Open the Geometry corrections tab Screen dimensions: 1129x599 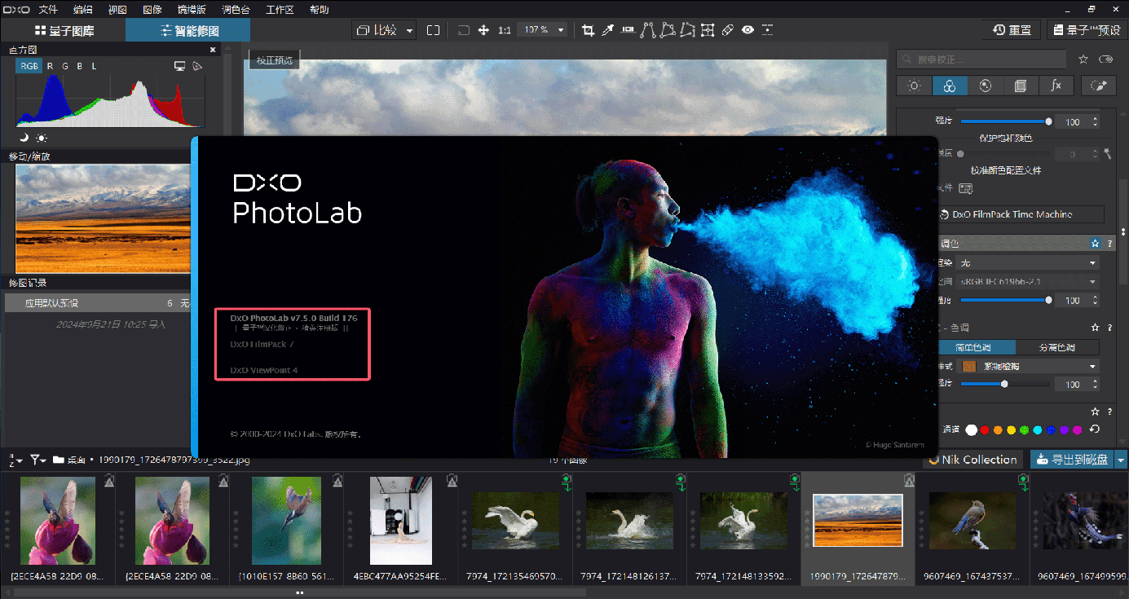1021,86
